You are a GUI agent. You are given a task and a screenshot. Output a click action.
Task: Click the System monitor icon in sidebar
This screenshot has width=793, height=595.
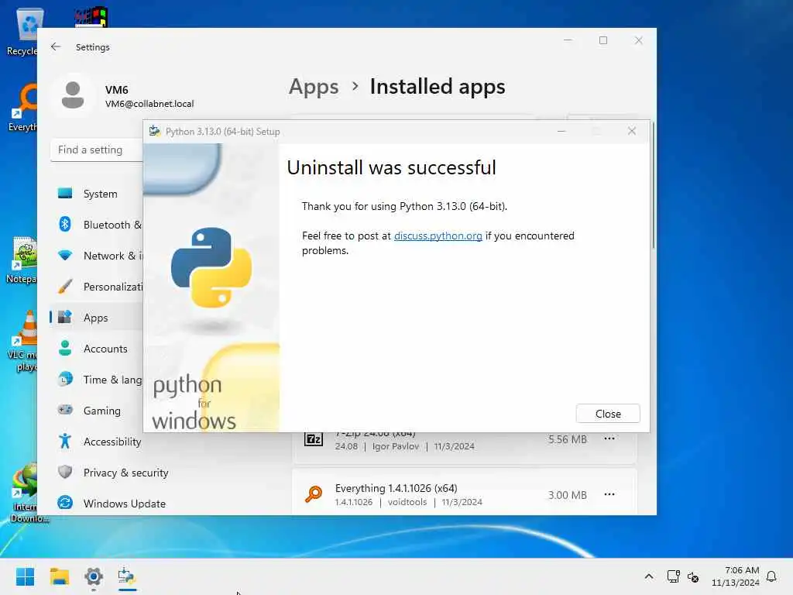tap(65, 193)
